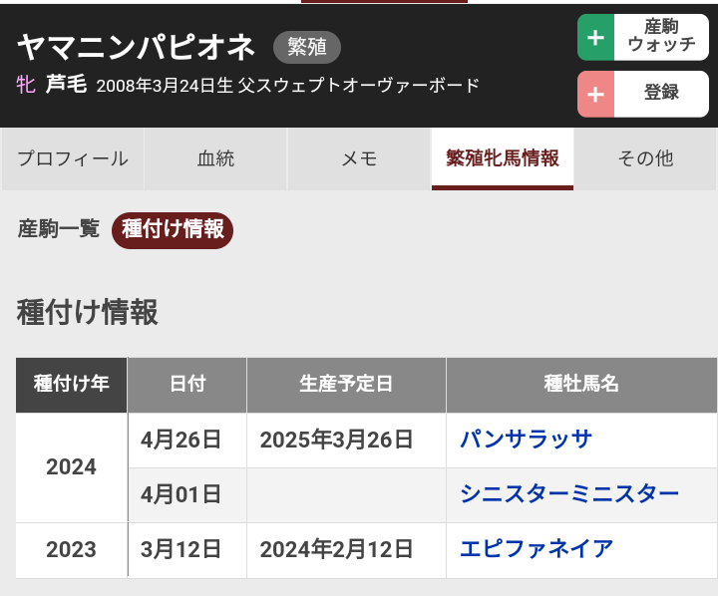Switch to the 血統 tab
This screenshot has height=596, width=718.
pyautogui.click(x=215, y=158)
